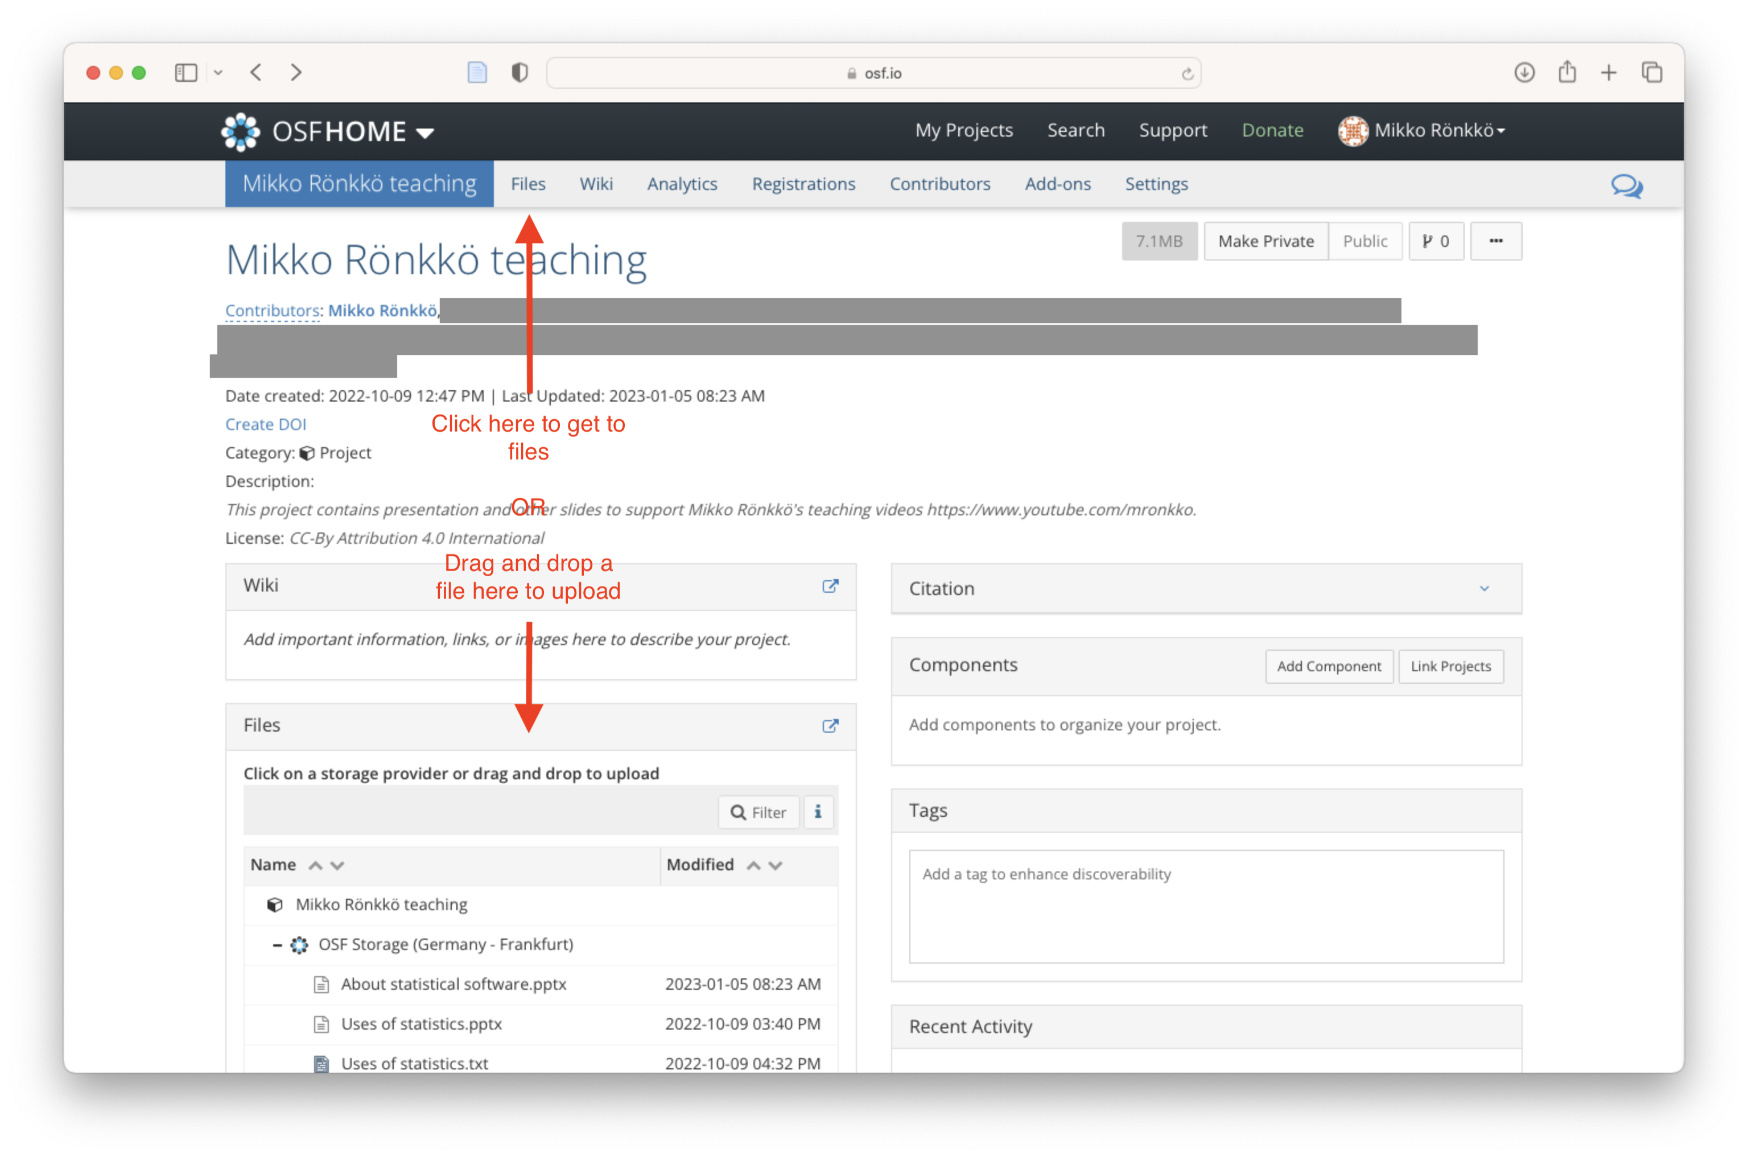Select the Mikko Rönkkö teaching tree row

click(x=541, y=904)
